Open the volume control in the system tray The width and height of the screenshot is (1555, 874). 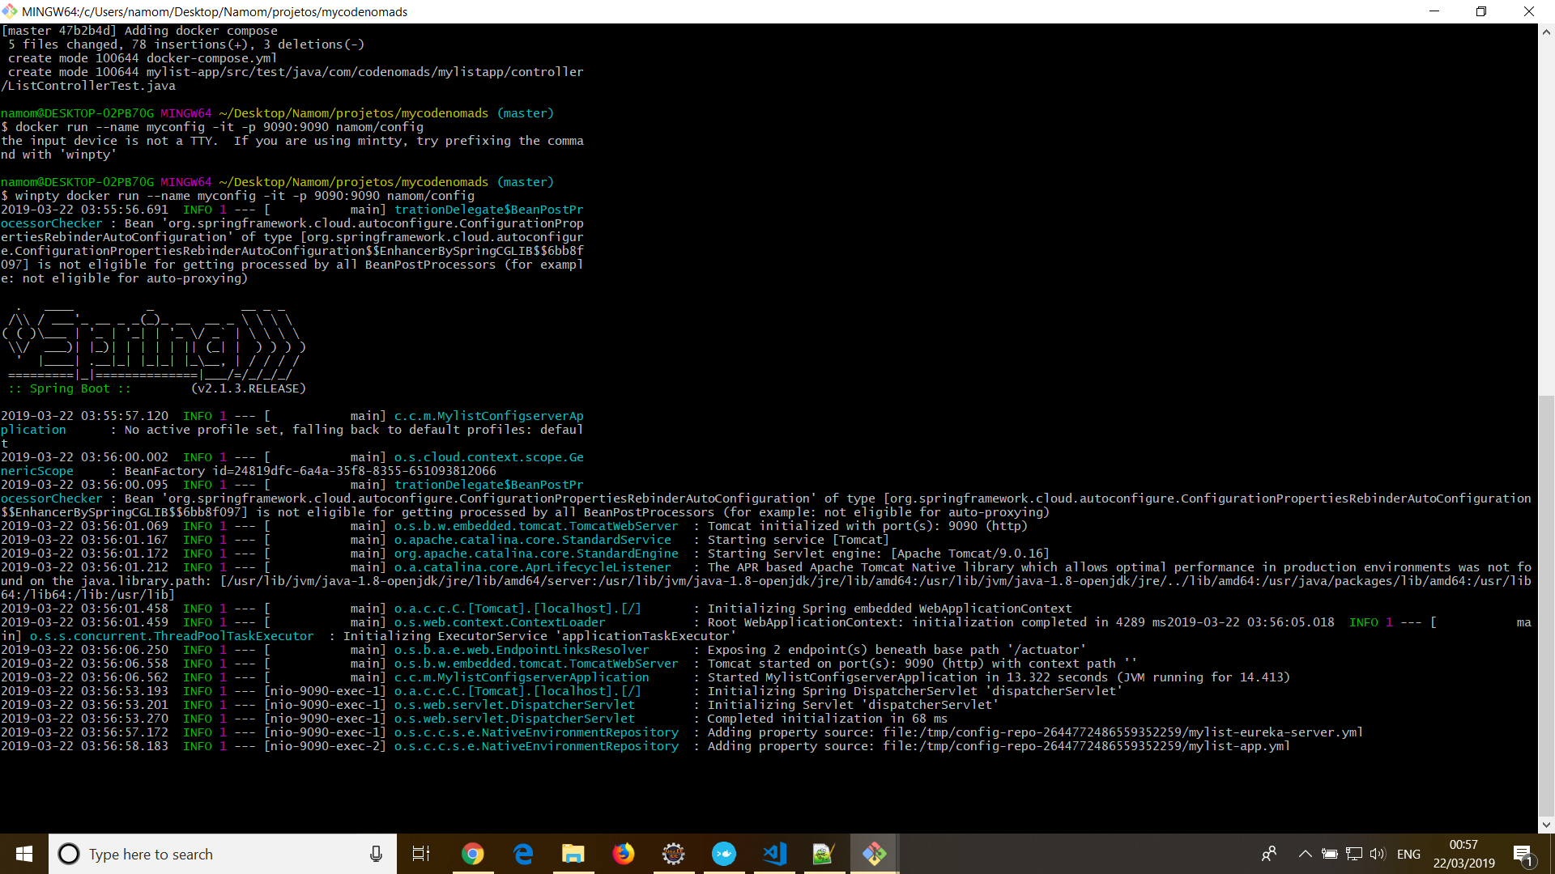coord(1378,854)
